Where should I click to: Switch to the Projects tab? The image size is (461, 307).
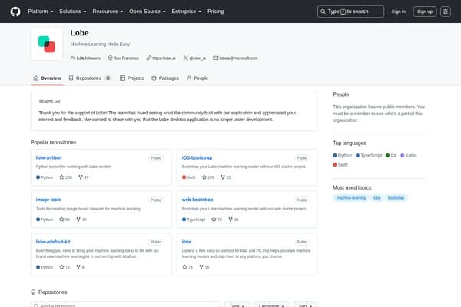(x=131, y=78)
